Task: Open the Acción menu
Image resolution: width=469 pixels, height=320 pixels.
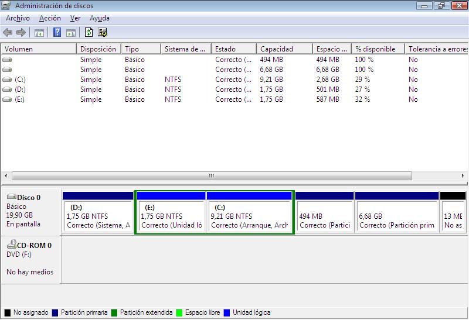Action: pos(50,18)
